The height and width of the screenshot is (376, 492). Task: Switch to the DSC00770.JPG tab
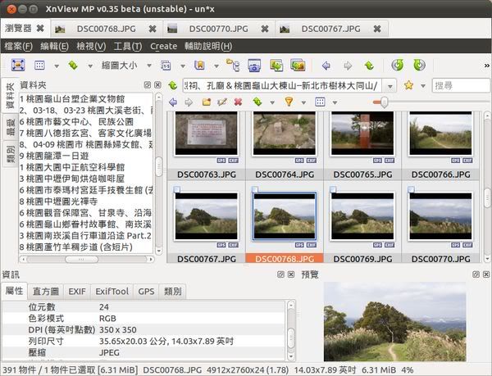pyautogui.click(x=218, y=29)
